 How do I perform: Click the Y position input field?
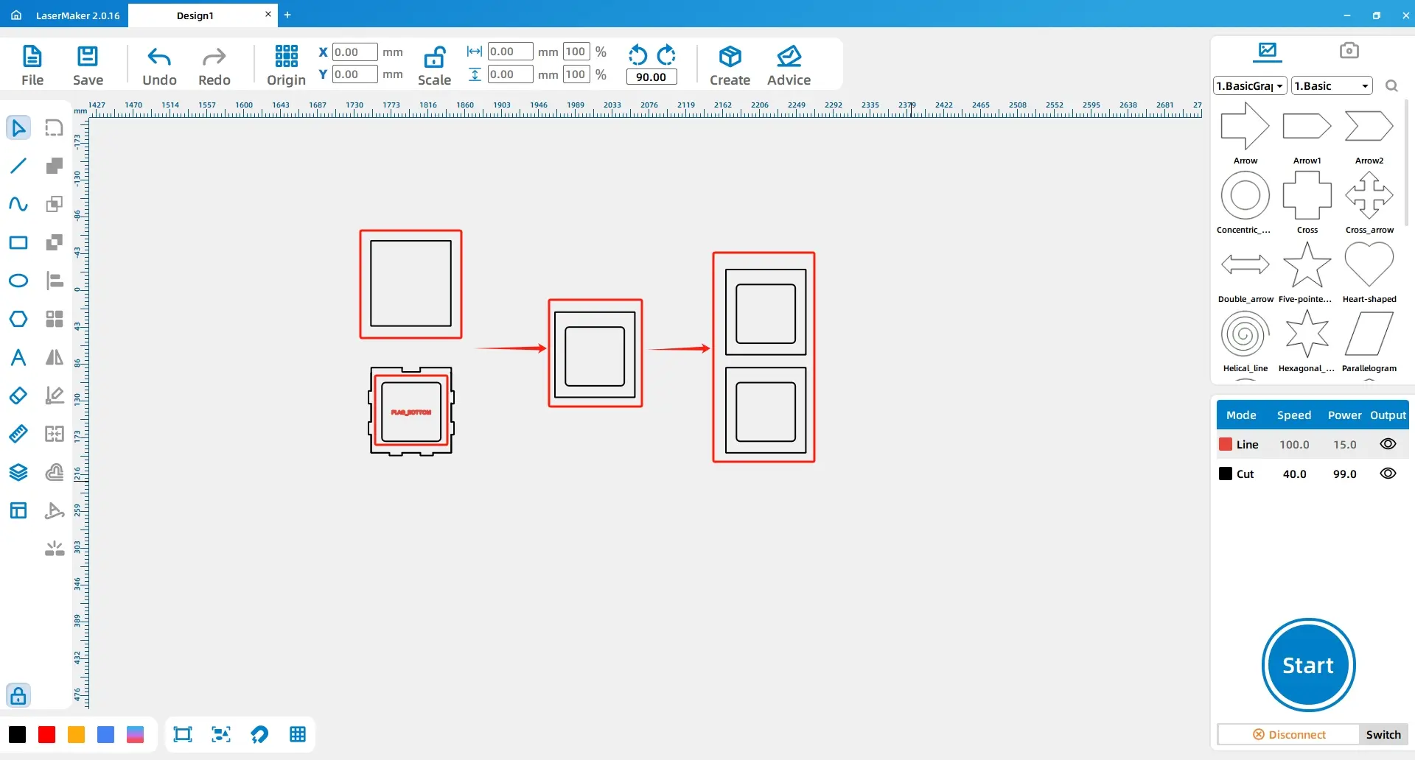tap(354, 74)
